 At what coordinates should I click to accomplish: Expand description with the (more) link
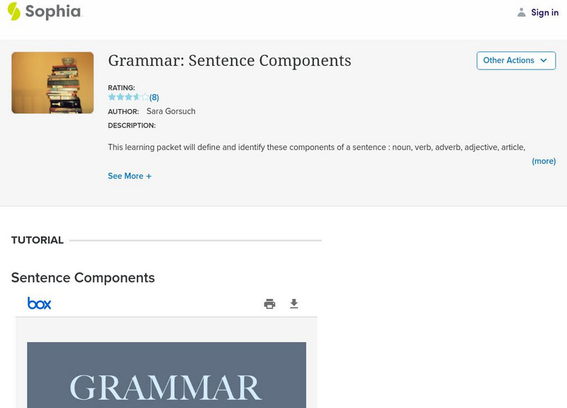click(544, 161)
